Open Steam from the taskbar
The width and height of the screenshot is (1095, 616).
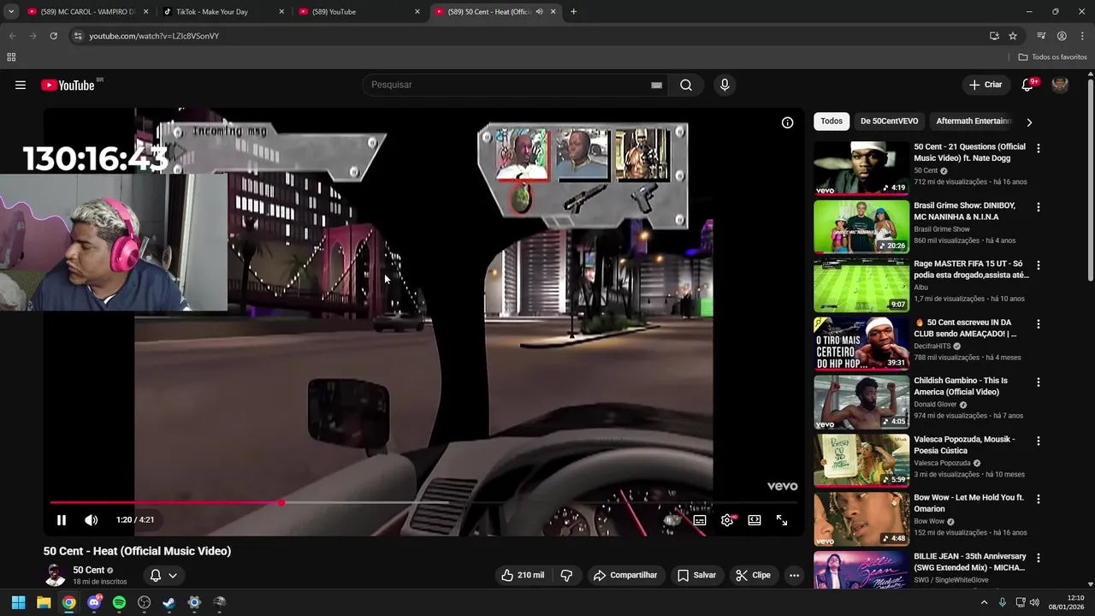(169, 602)
